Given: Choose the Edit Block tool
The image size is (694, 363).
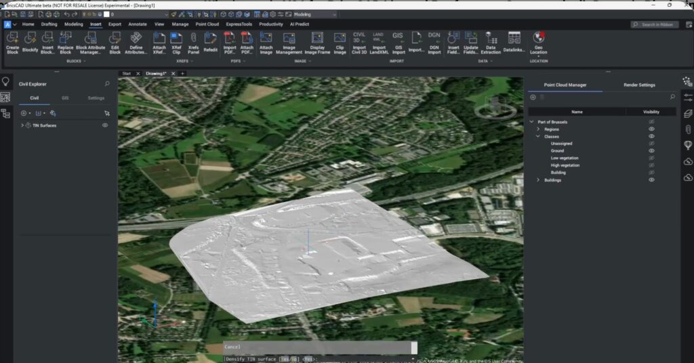Looking at the screenshot, I should [115, 43].
